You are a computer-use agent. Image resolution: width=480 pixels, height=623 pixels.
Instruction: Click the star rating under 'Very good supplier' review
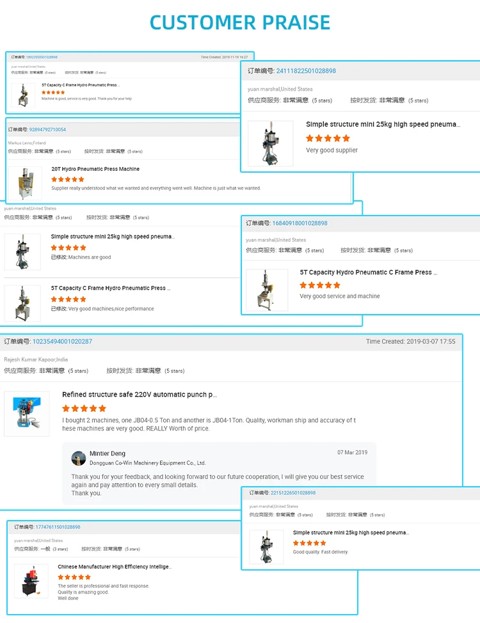(328, 138)
